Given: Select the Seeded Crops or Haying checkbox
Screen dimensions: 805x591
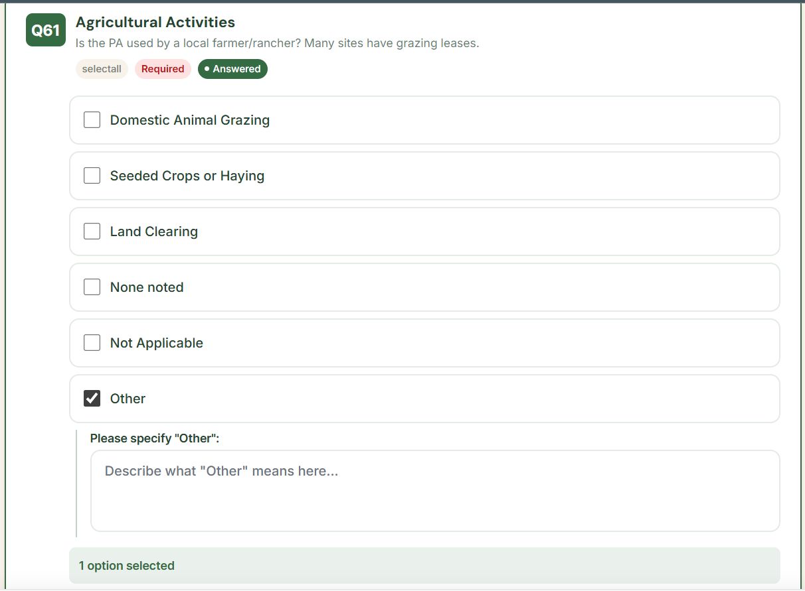Looking at the screenshot, I should (92, 175).
